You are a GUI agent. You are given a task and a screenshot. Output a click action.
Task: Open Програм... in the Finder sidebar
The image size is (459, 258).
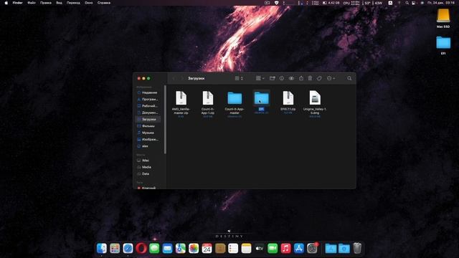(x=148, y=99)
